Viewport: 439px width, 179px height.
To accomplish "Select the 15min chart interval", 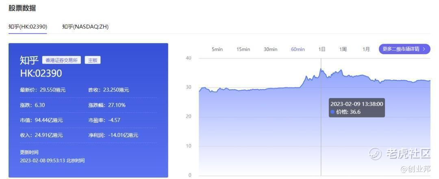I will point(243,49).
